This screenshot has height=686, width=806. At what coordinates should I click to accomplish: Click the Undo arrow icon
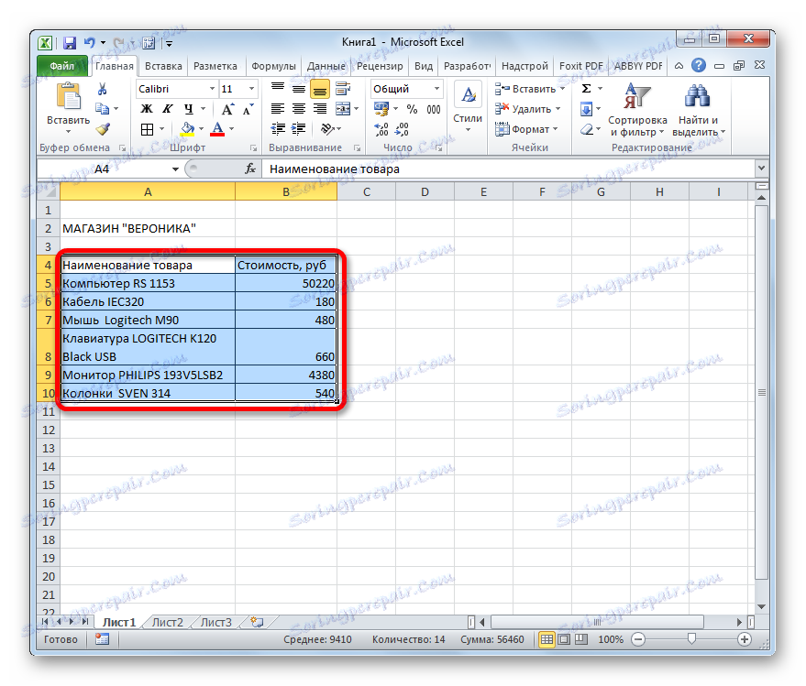coord(90,43)
